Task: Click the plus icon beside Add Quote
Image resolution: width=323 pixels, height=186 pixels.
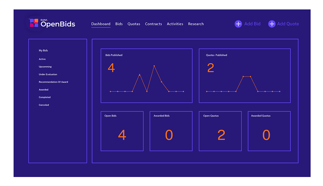Action: point(272,24)
